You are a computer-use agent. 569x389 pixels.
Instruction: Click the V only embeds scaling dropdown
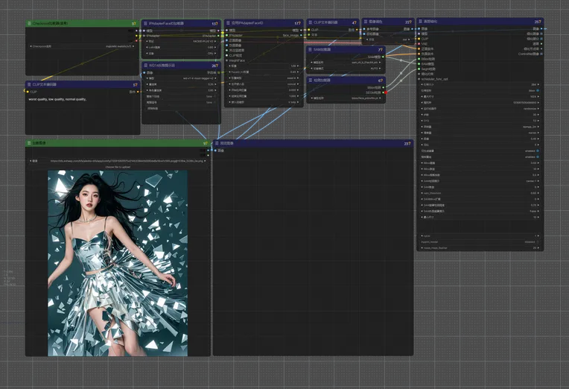tap(264, 102)
